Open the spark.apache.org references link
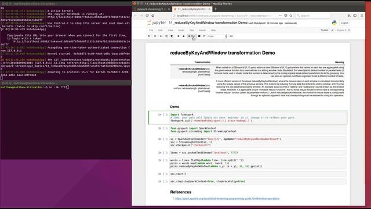371x209 pixels. click(227, 199)
